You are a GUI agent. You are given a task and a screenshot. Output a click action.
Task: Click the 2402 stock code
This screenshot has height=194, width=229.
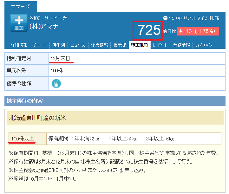pos(35,18)
